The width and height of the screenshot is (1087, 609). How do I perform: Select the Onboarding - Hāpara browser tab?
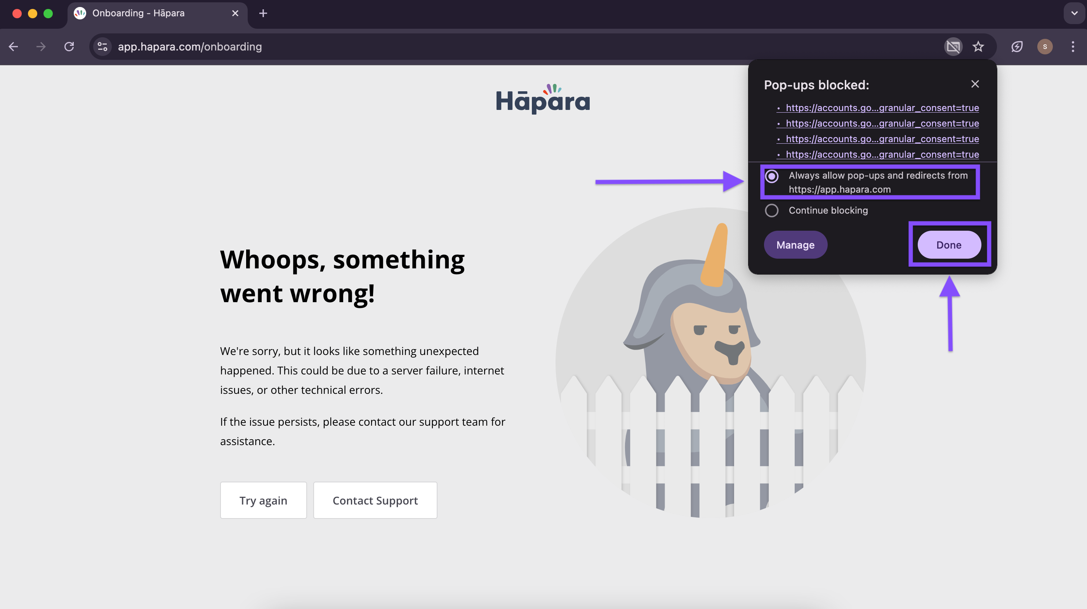(x=157, y=14)
